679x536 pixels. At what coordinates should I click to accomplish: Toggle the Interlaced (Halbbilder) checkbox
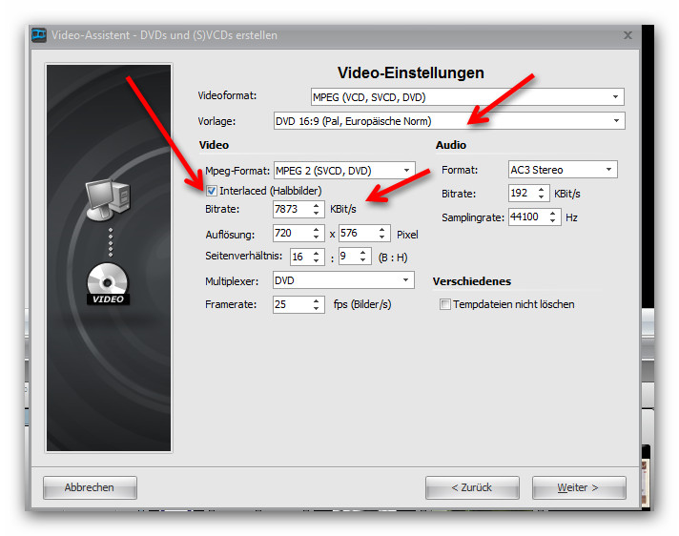point(212,191)
